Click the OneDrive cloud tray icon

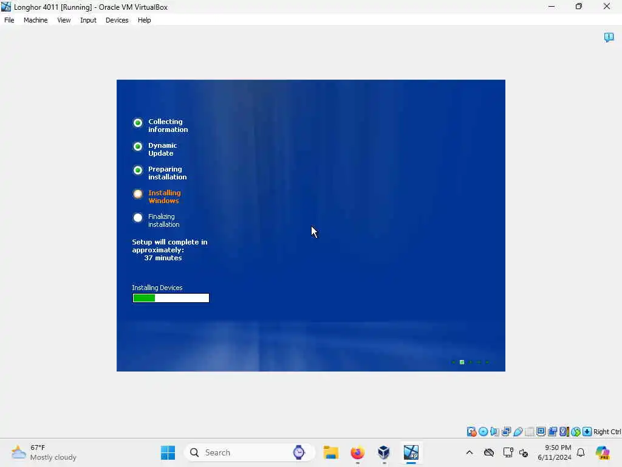489,452
